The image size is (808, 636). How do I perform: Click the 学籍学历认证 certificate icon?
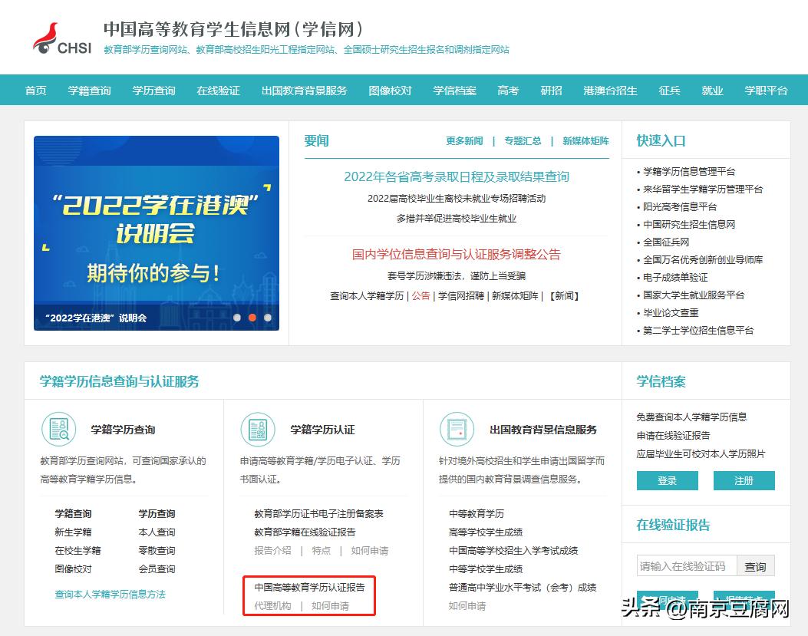click(x=259, y=430)
